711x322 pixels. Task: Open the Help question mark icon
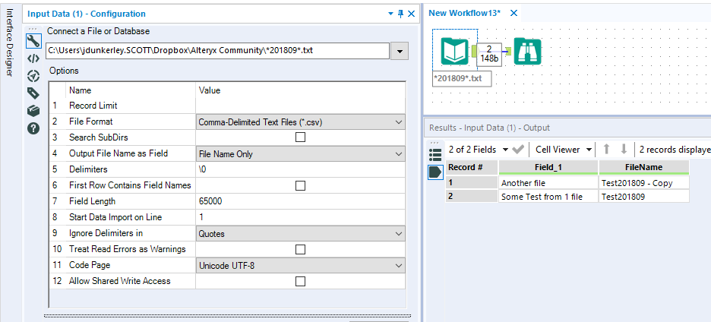33,128
